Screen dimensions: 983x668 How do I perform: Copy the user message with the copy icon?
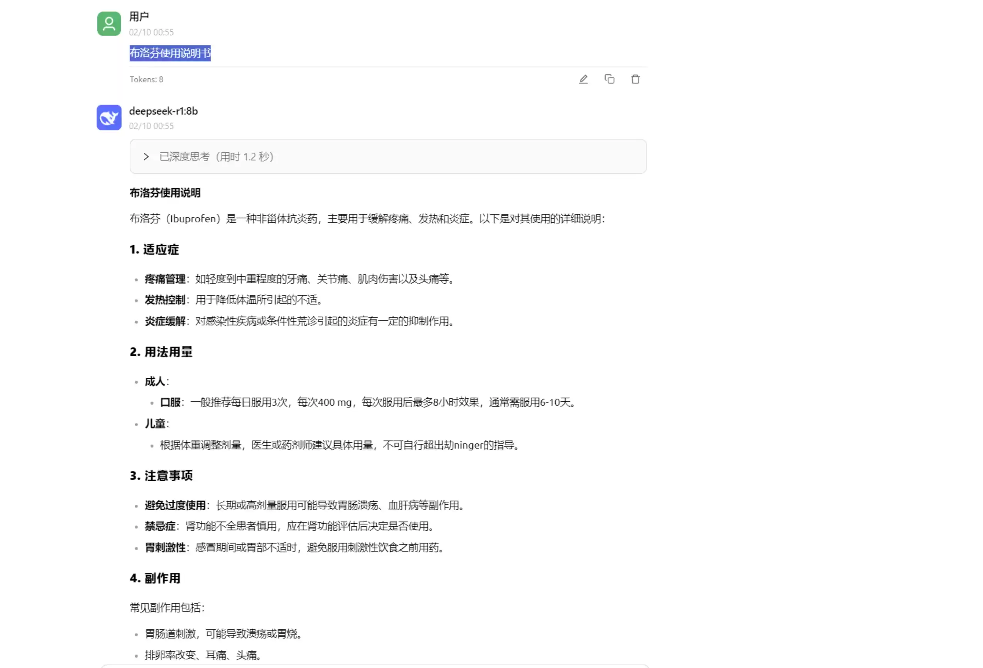click(609, 79)
